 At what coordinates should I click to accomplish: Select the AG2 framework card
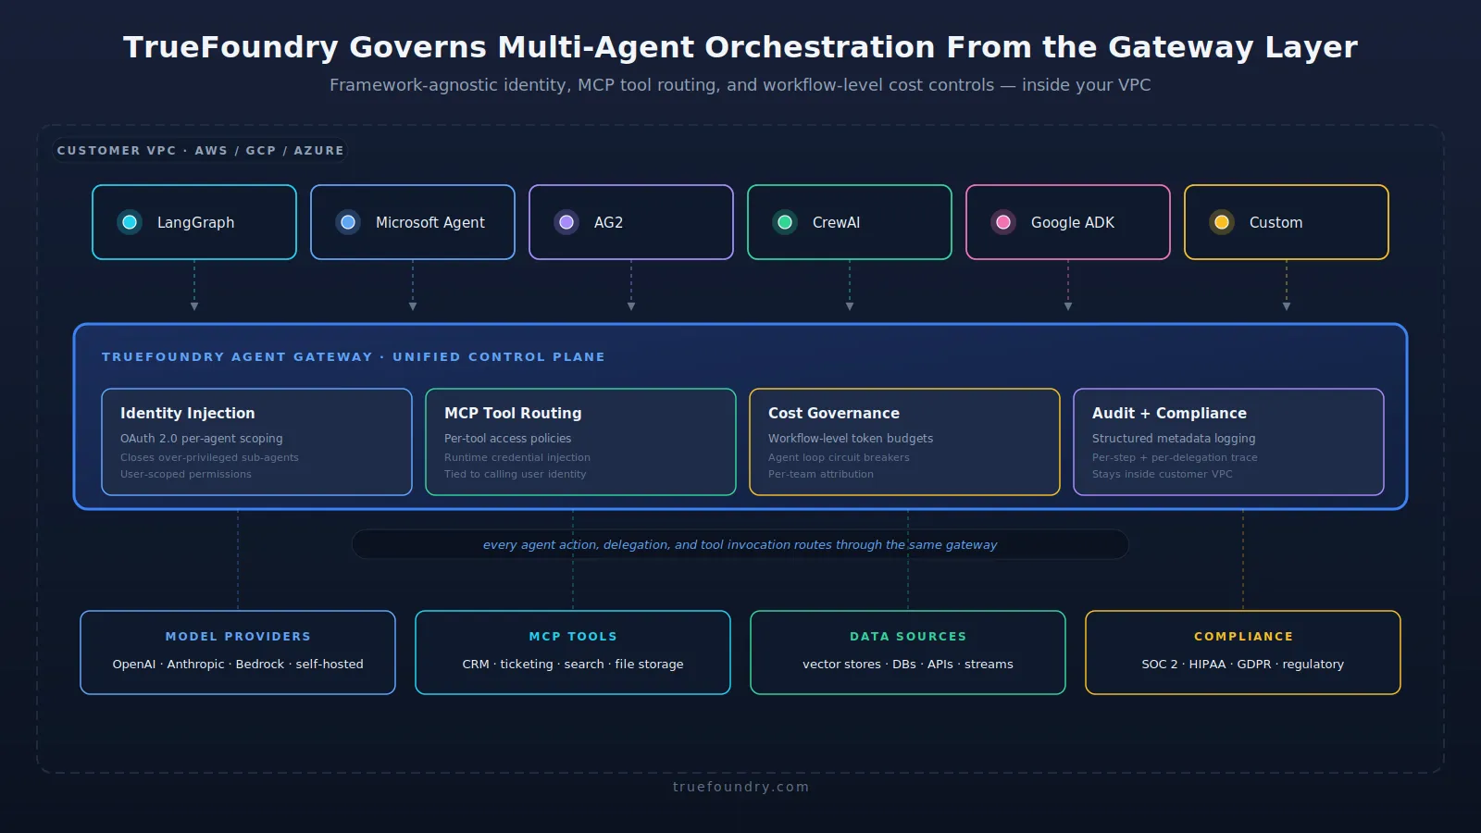(x=631, y=222)
